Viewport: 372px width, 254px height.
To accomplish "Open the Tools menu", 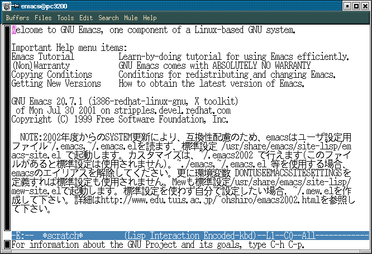I will tap(65, 18).
